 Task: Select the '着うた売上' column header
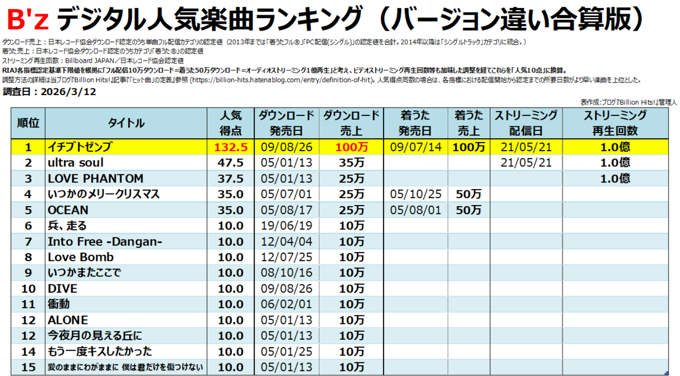[469, 123]
